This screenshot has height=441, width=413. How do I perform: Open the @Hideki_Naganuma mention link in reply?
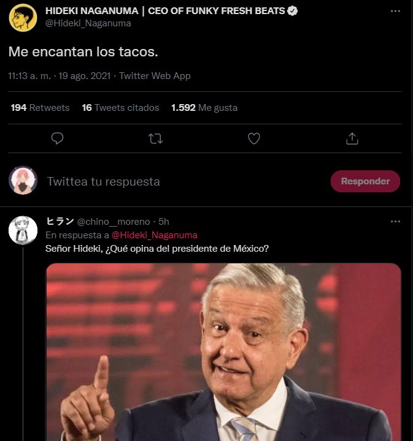[x=155, y=235]
